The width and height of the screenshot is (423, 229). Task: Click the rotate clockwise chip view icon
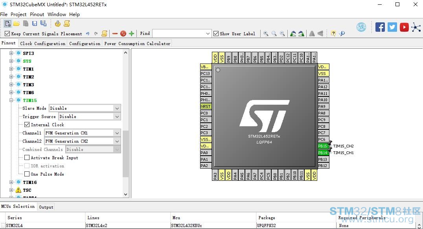click(293, 34)
